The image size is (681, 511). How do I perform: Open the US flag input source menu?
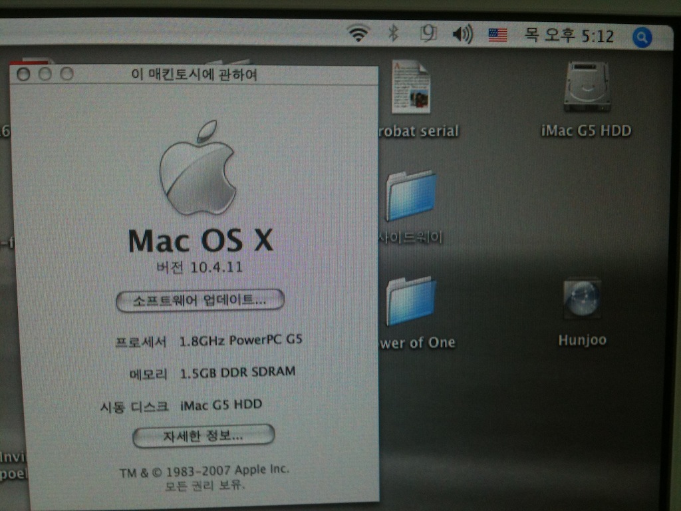tap(497, 35)
